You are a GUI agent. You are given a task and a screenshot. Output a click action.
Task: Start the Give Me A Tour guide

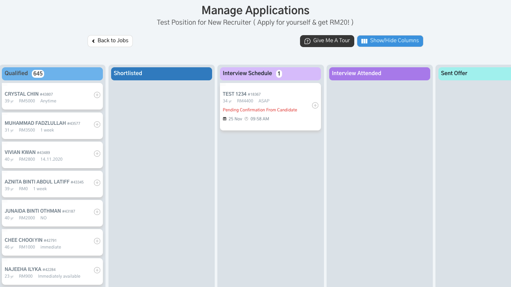pos(327,41)
